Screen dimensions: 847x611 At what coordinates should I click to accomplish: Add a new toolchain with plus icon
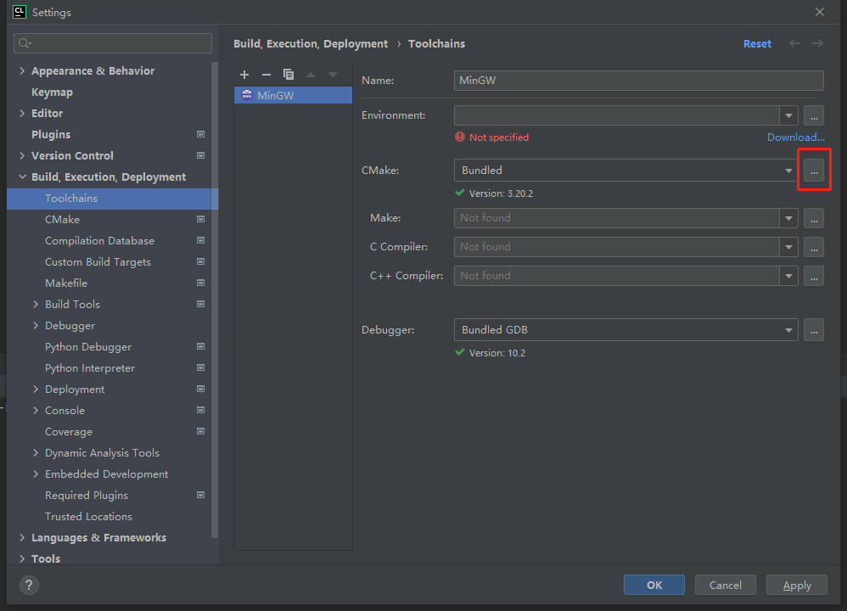[244, 75]
